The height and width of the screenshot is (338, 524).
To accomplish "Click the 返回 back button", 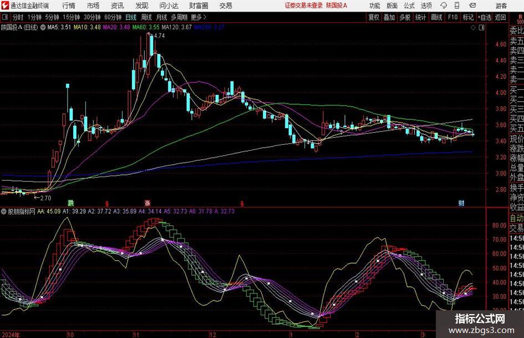I will click(501, 17).
